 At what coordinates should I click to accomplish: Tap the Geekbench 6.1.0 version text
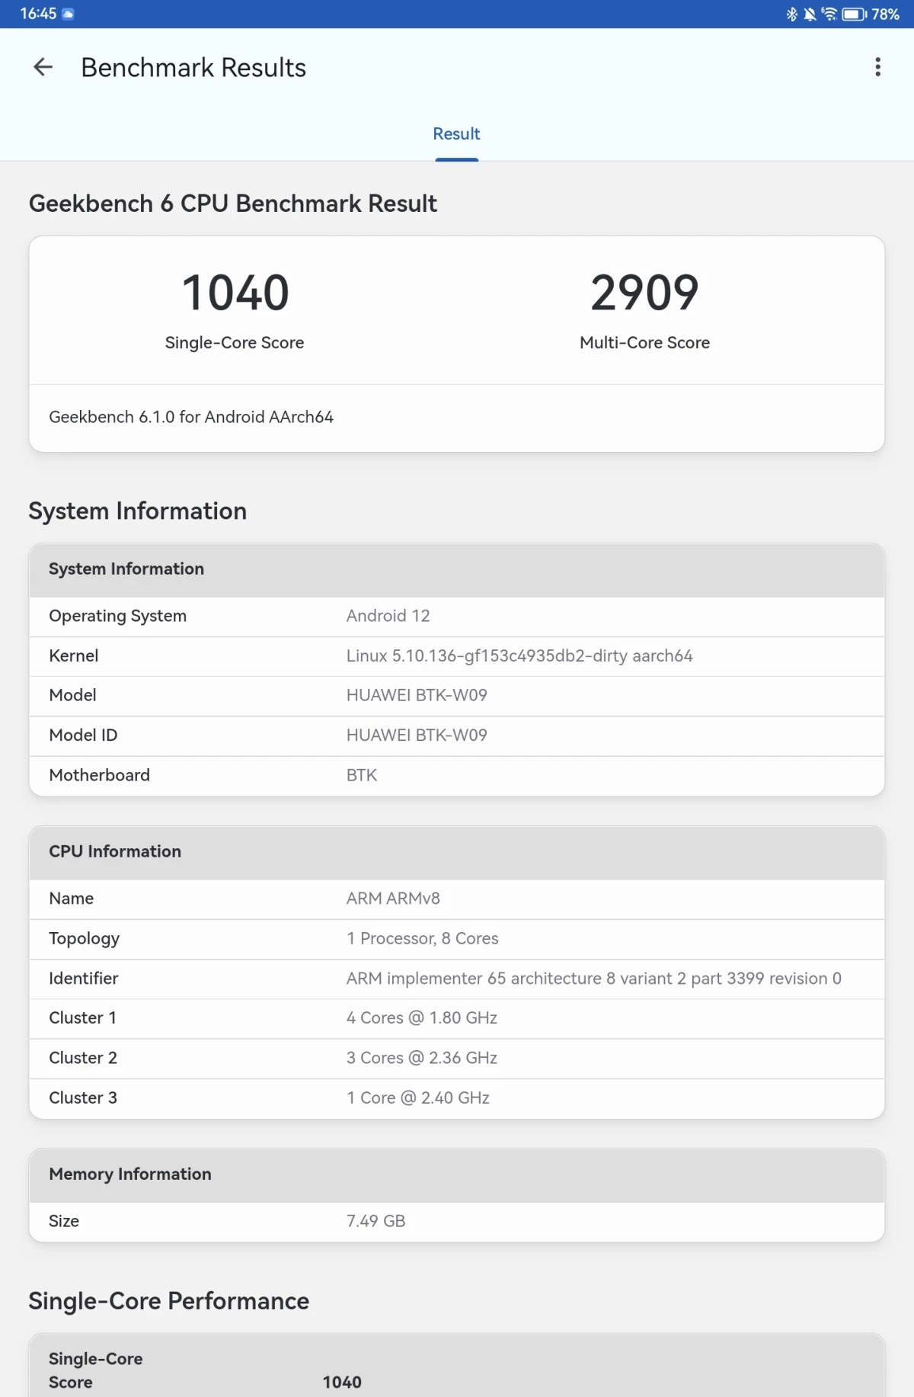click(191, 417)
